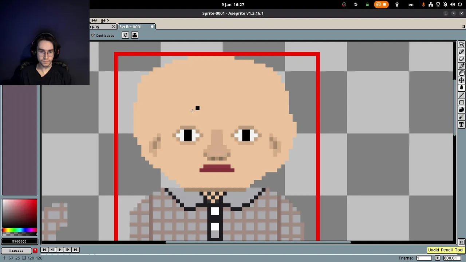The width and height of the screenshot is (466, 262).
Task: Pick a color in the saturation square
Action: tap(19, 213)
